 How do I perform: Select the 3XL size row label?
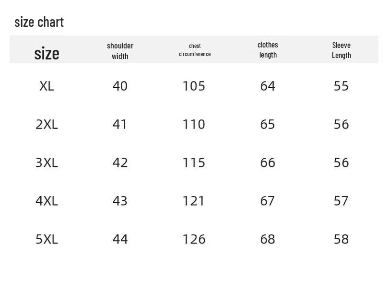tap(47, 163)
